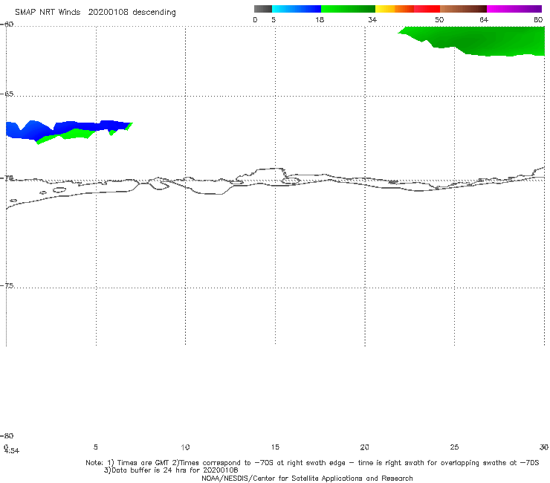Viewport: 550px width, 483px height.
Task: Click the longitude axis label '10'
Action: click(185, 447)
